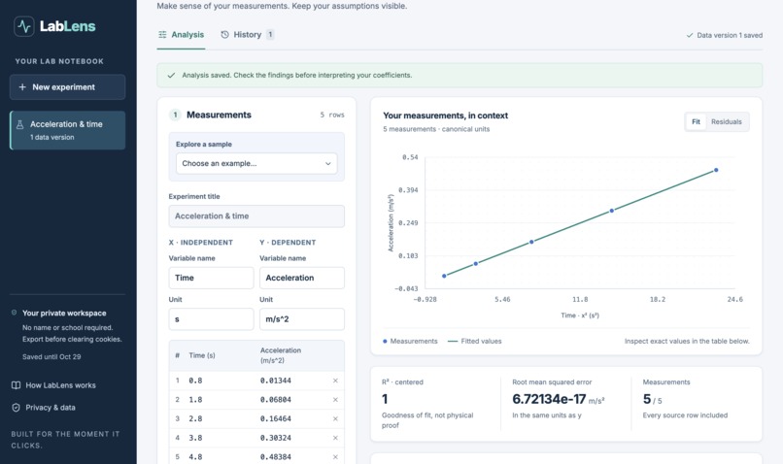Screen dimensions: 783x464
Task: Click the book icon for How LabLens works
Action: pyautogui.click(x=16, y=385)
